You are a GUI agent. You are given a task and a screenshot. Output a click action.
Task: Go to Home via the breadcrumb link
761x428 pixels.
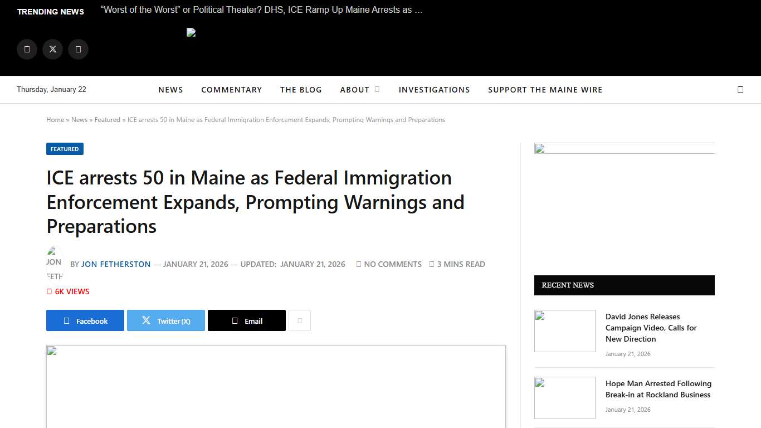[x=55, y=119]
